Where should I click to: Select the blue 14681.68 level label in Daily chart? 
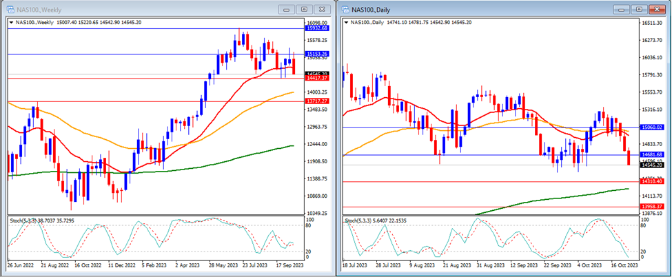652,154
